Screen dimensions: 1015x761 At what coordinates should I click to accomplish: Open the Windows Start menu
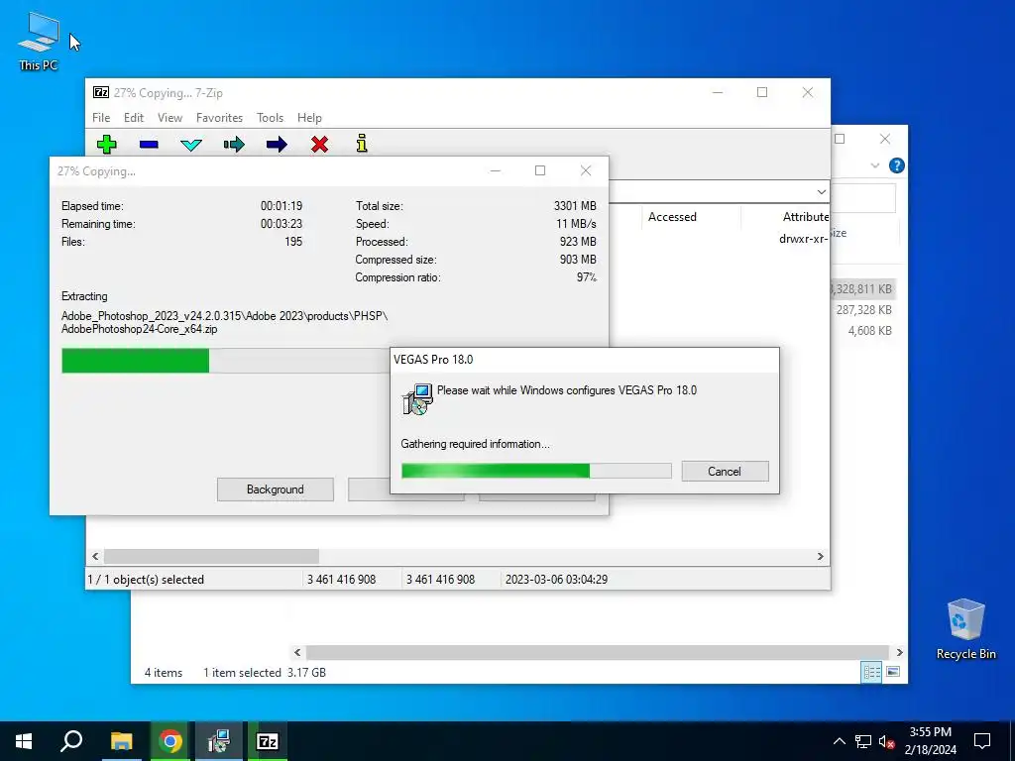point(24,741)
